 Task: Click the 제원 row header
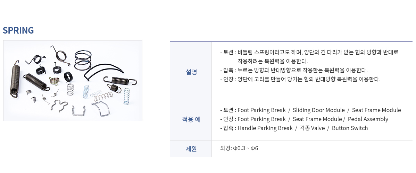click(x=191, y=149)
